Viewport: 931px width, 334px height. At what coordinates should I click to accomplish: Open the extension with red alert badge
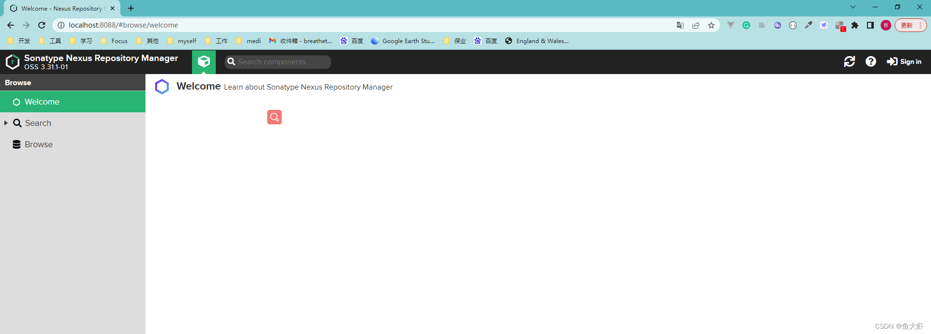pyautogui.click(x=840, y=26)
